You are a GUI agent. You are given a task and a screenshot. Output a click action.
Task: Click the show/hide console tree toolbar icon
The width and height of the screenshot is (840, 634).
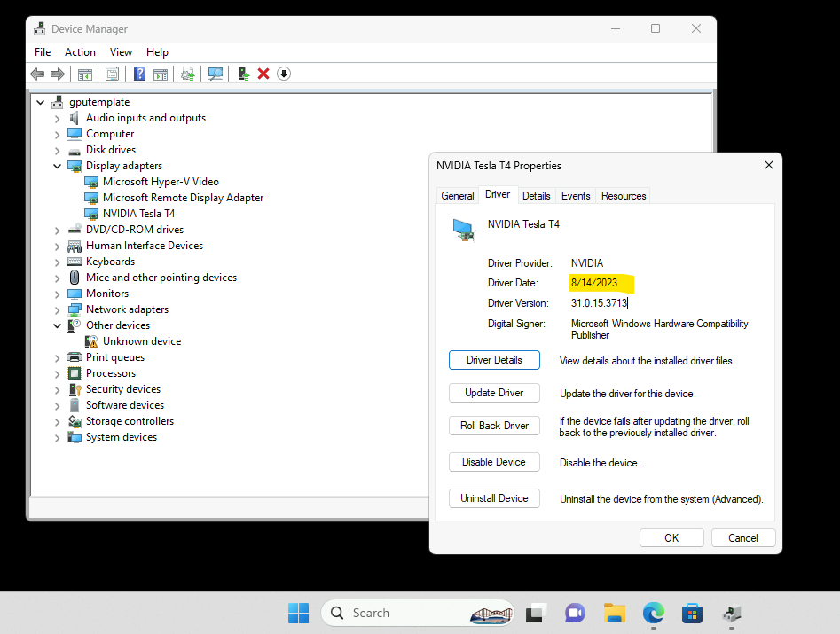coord(85,74)
